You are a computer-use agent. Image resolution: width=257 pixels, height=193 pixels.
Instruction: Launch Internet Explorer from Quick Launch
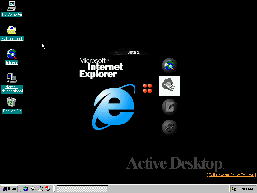[x=26, y=189]
